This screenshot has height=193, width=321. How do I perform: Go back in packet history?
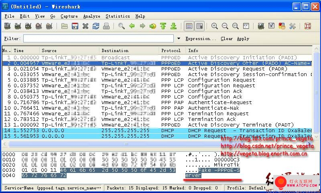[132, 26]
